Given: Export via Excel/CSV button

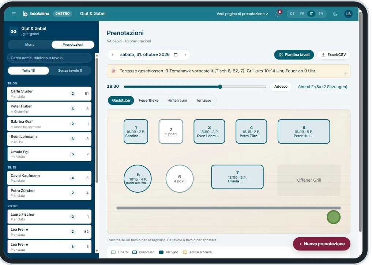Looking at the screenshot, I should click(334, 54).
